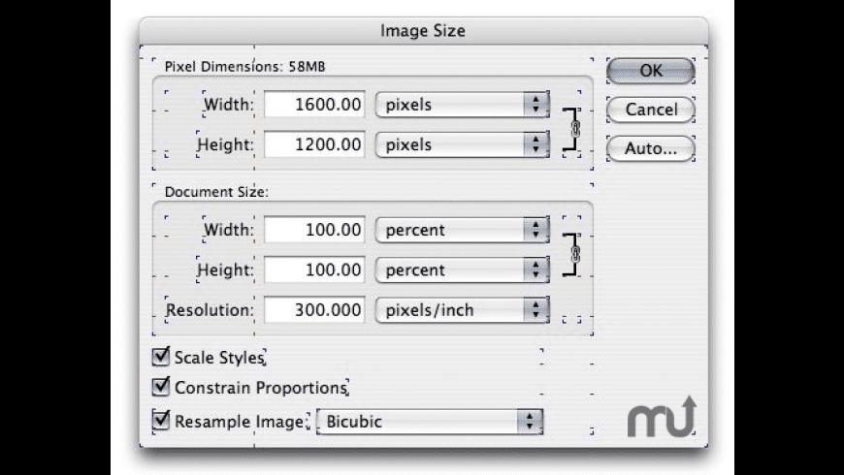
Task: Click the Document Size Width field
Action: point(314,230)
